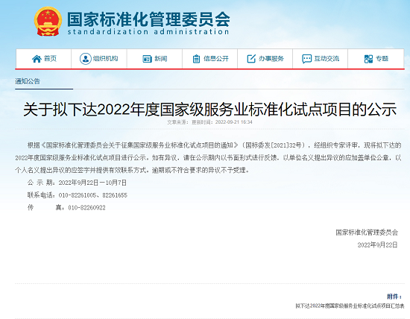The width and height of the screenshot is (410, 319).
Task: Click the home house icon
Action: (x=37, y=59)
